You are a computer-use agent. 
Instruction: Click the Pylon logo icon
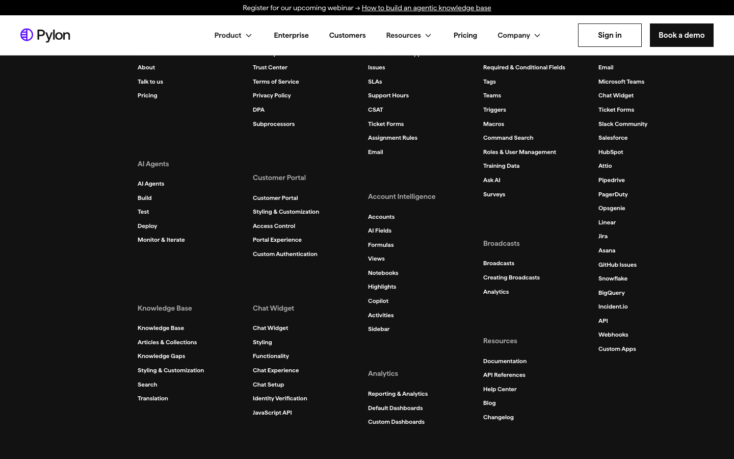click(x=27, y=35)
